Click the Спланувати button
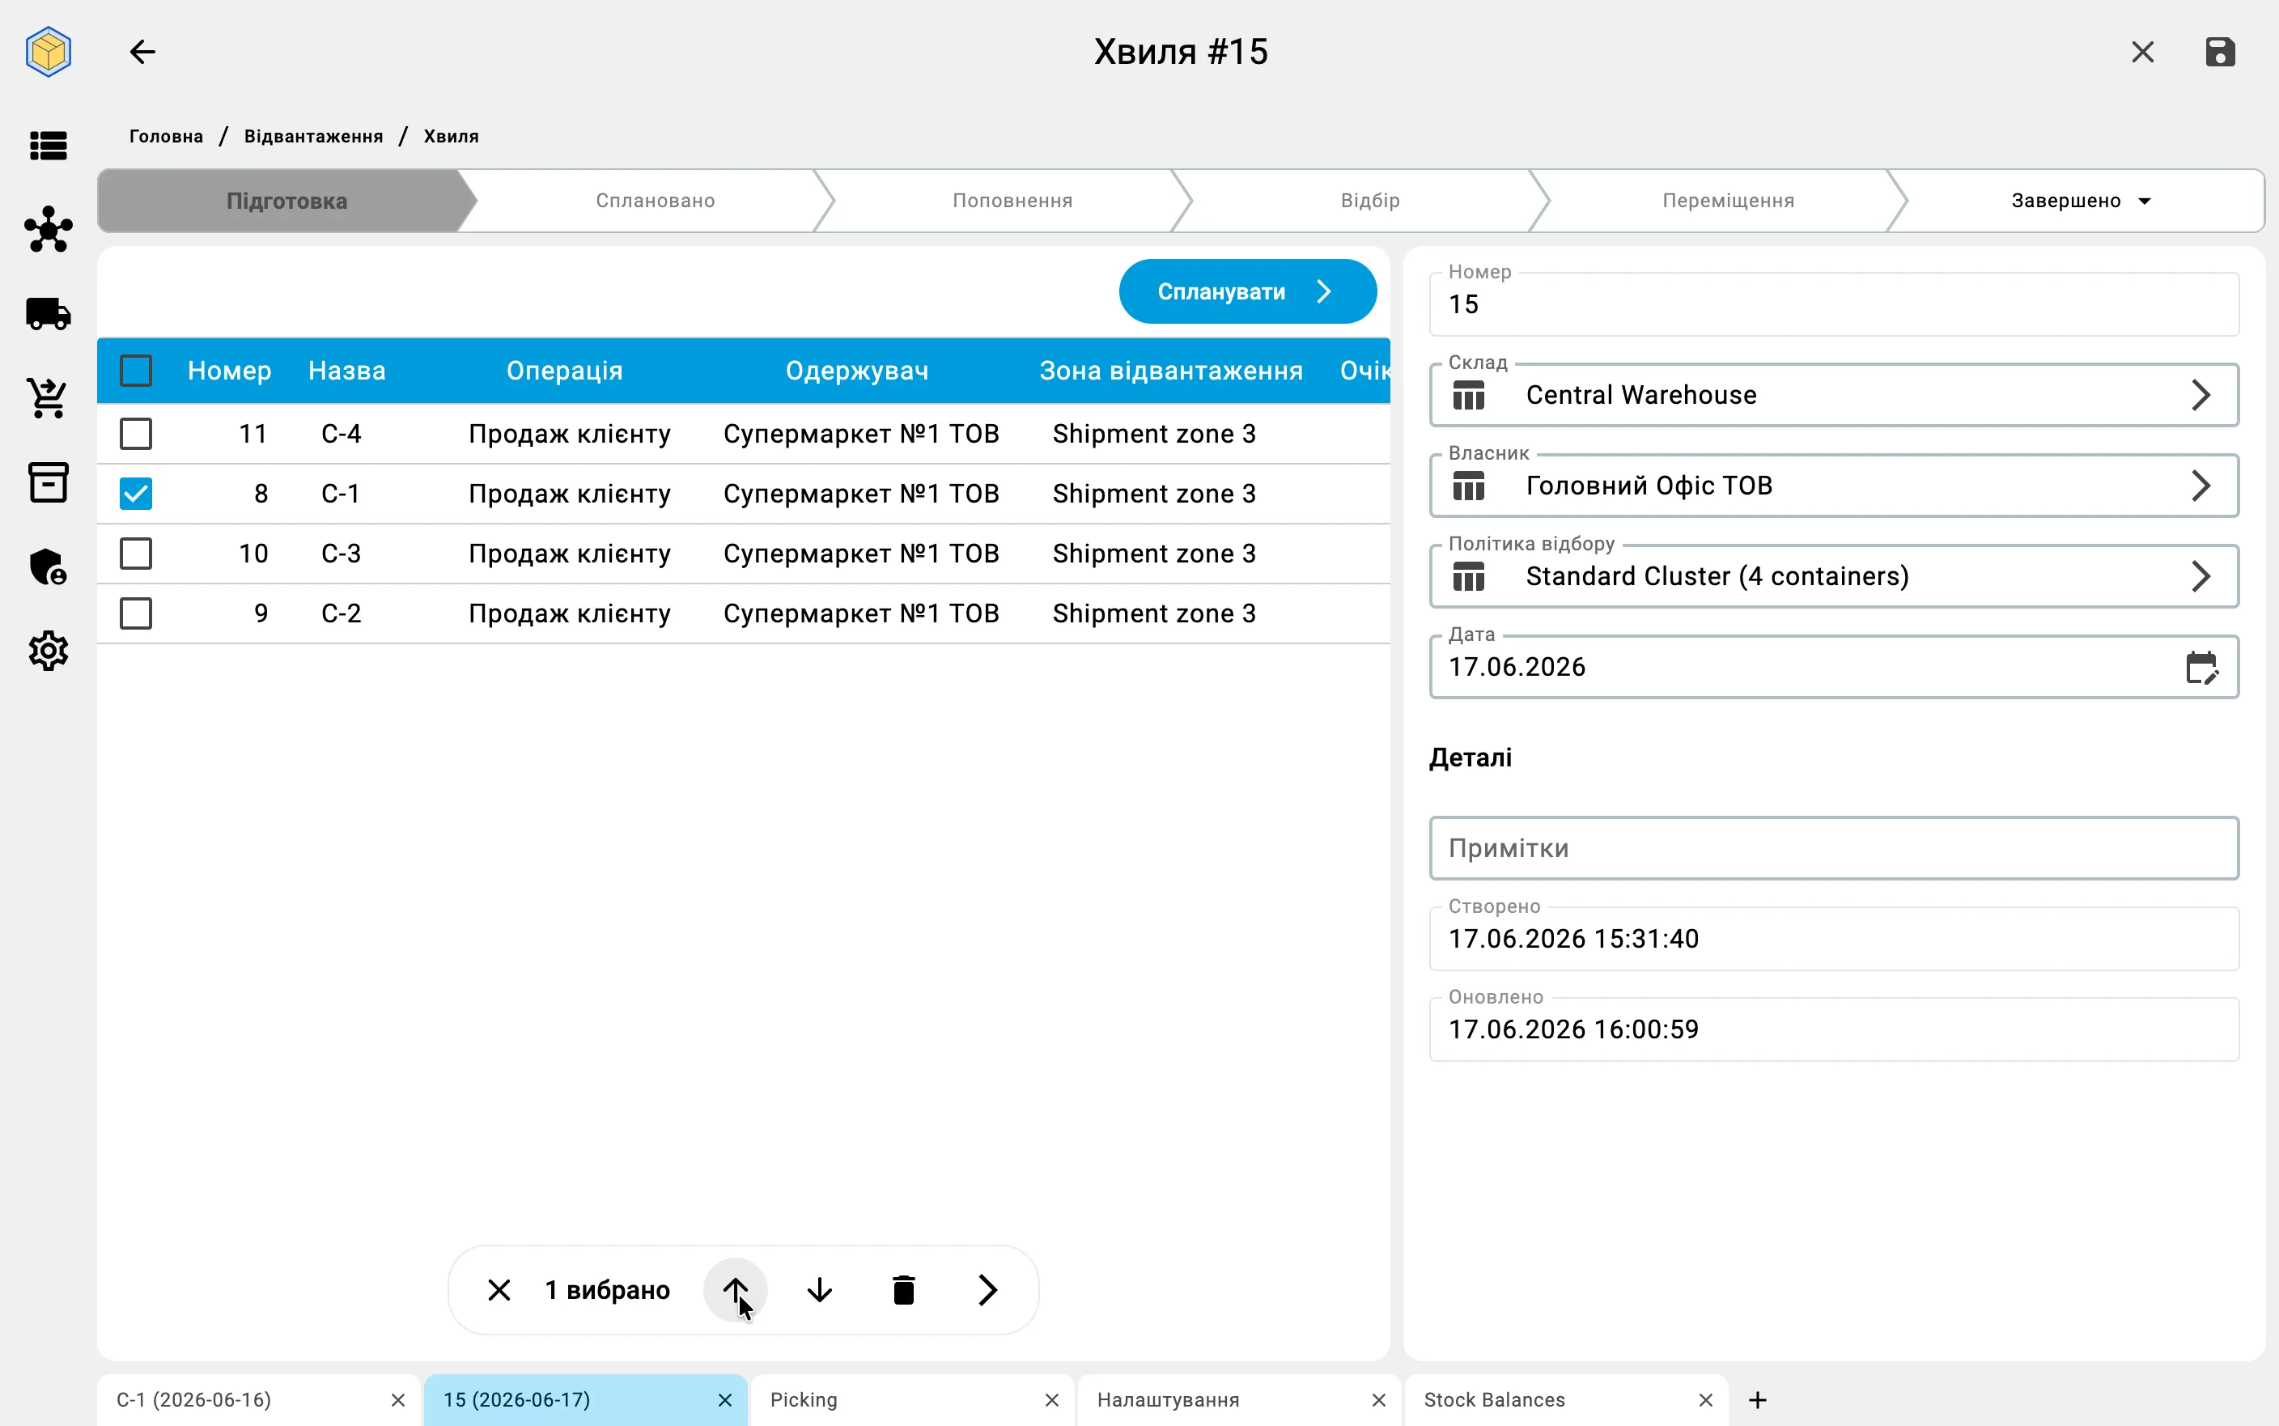The width and height of the screenshot is (2279, 1426). coord(1246,291)
